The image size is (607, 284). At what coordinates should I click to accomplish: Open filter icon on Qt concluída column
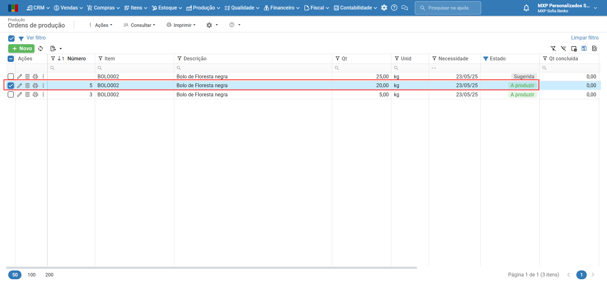pyautogui.click(x=545, y=58)
